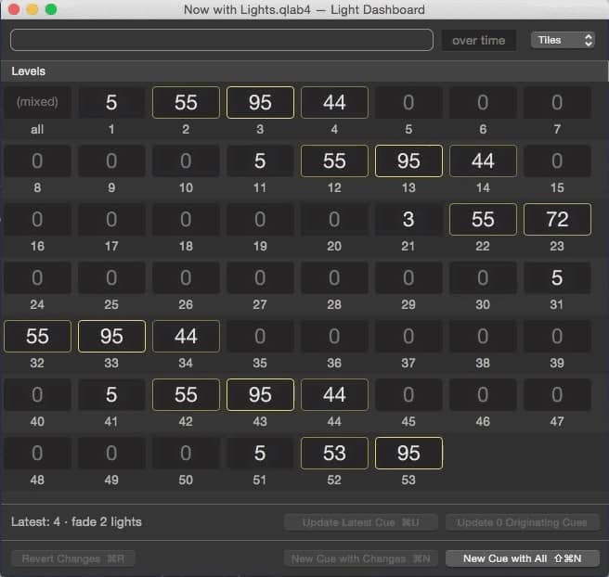Click New Cue with Changes button
The height and width of the screenshot is (577, 609).
(361, 558)
